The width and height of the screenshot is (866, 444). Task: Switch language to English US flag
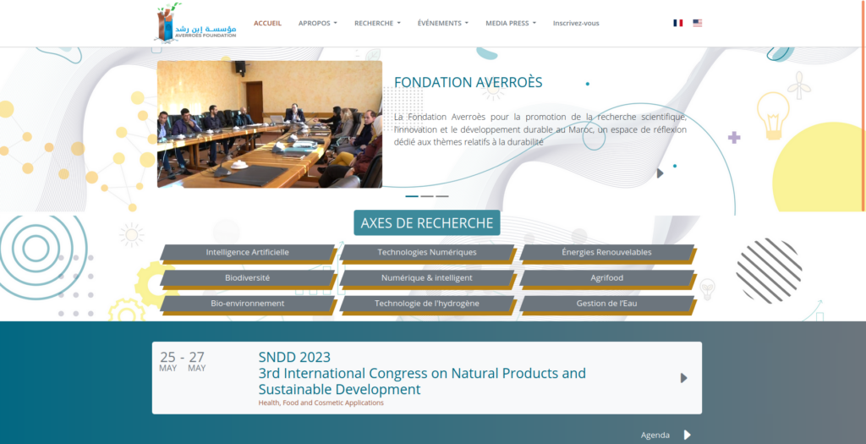(x=698, y=23)
